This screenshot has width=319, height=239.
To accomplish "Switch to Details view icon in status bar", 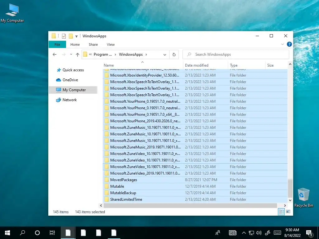I will point(282,212).
